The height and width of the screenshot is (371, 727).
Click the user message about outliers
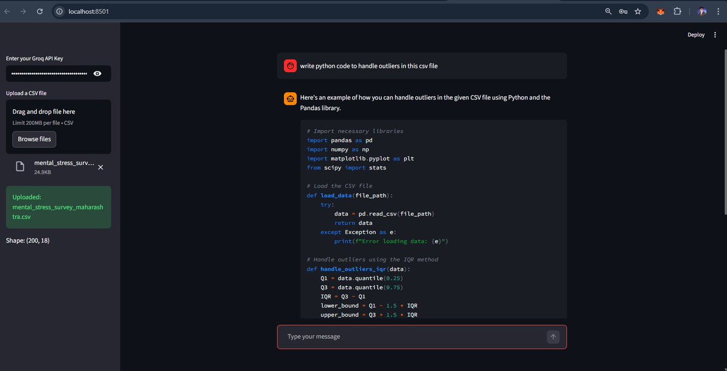point(369,66)
